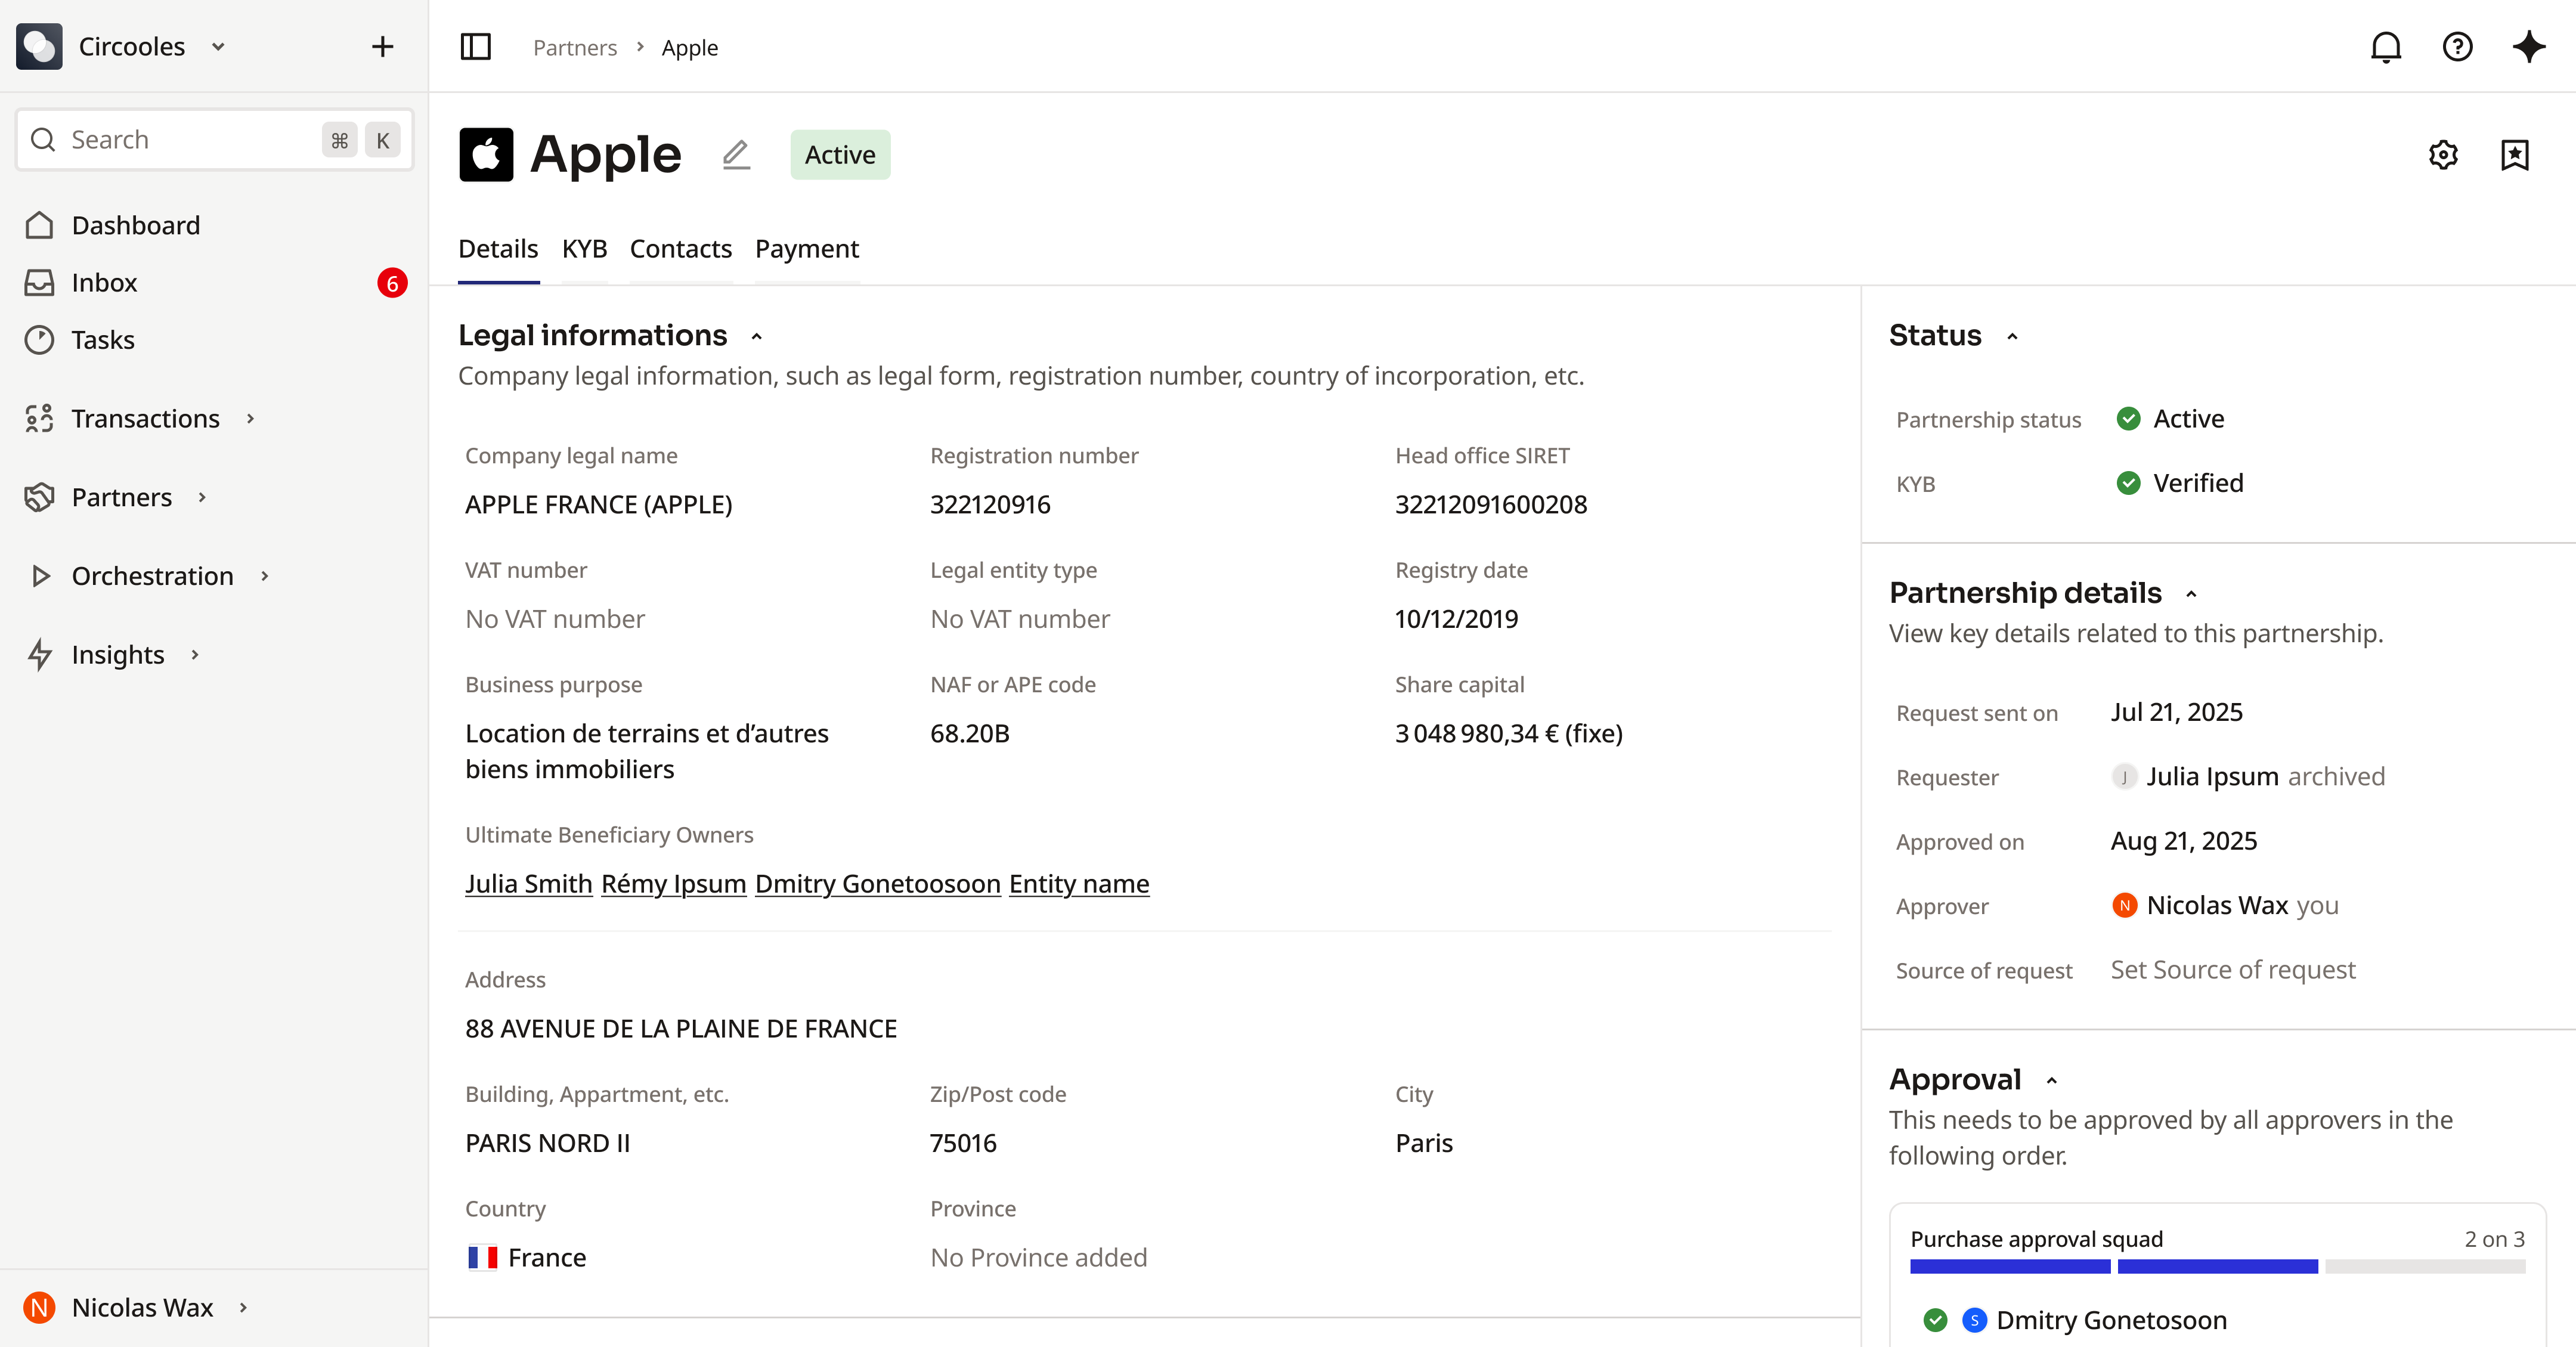Open the settings gear on the Apple page
Image resolution: width=2576 pixels, height=1347 pixels.
(2443, 154)
